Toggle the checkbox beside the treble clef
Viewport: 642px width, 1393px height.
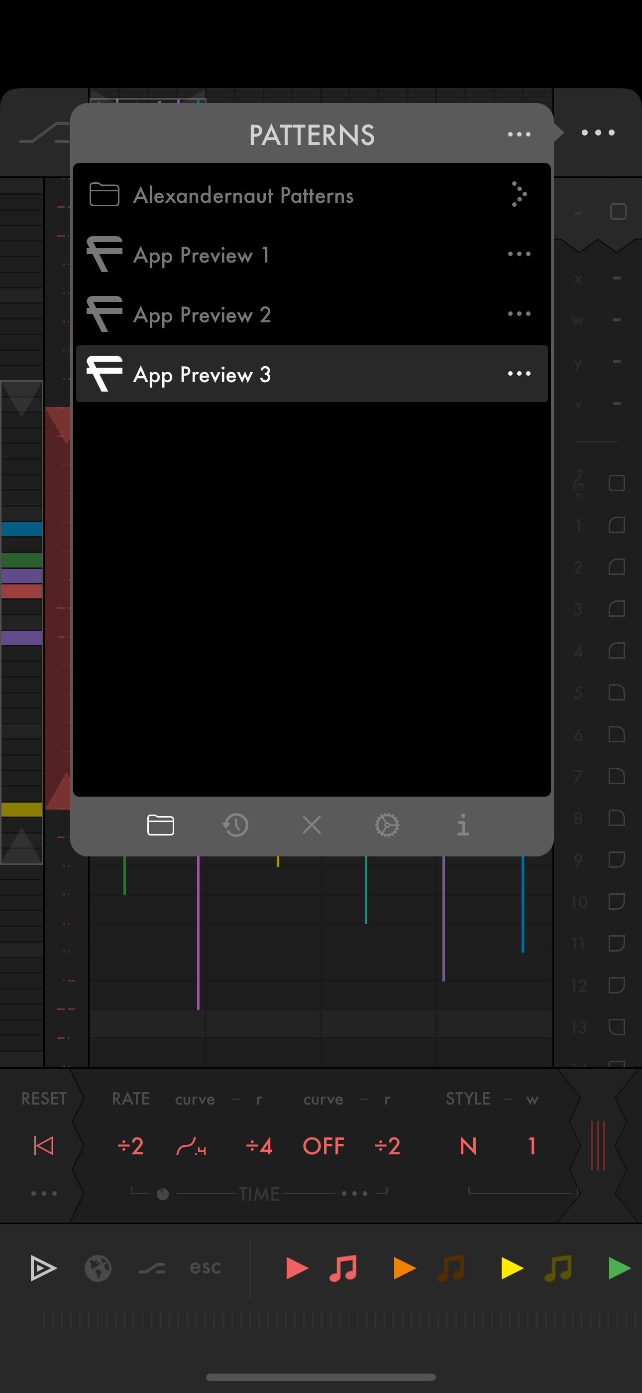[x=617, y=483]
